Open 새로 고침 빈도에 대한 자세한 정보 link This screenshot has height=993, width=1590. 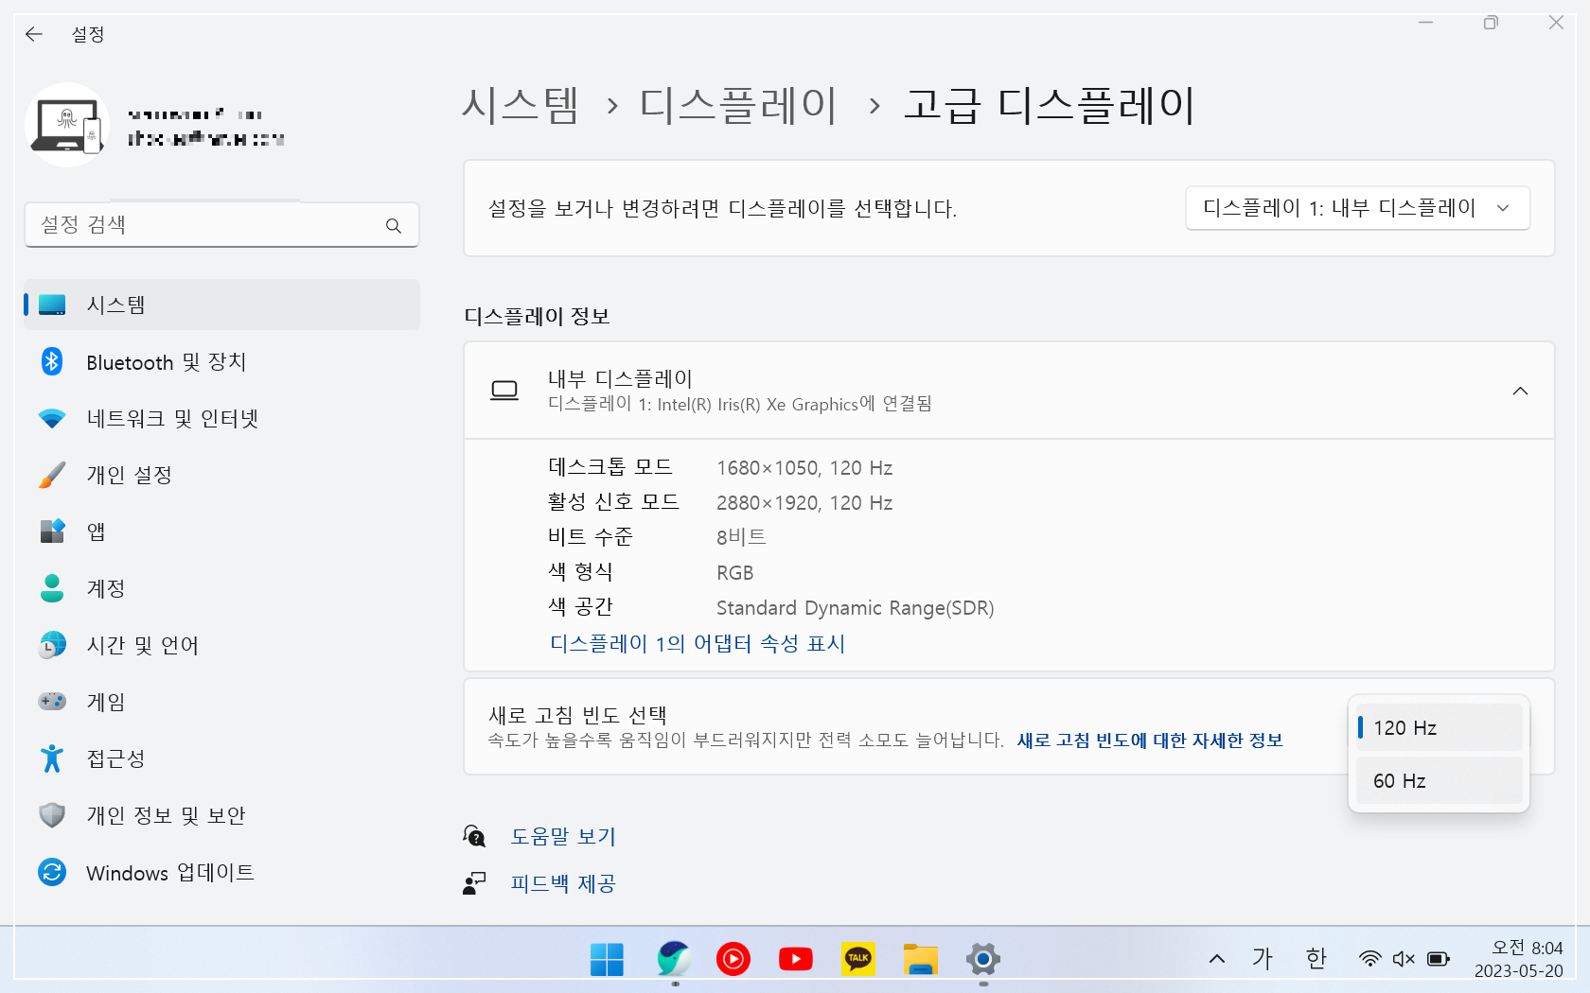click(x=1150, y=740)
